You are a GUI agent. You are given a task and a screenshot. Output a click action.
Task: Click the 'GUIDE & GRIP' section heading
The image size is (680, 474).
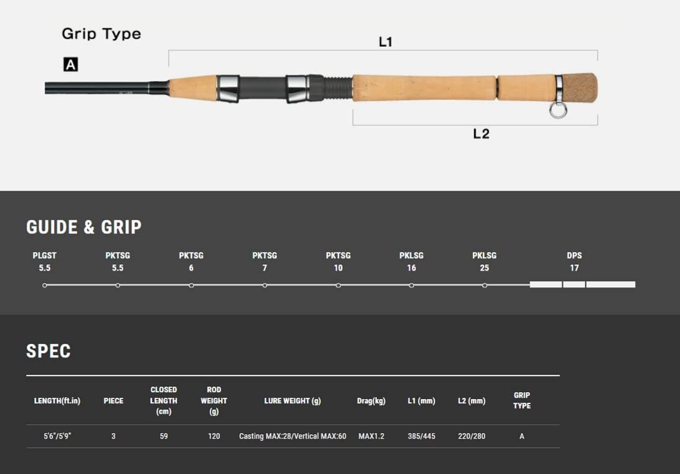pyautogui.click(x=84, y=227)
